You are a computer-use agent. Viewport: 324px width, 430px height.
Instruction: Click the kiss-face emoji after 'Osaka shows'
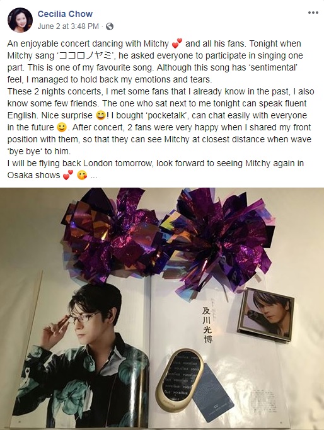tap(82, 175)
